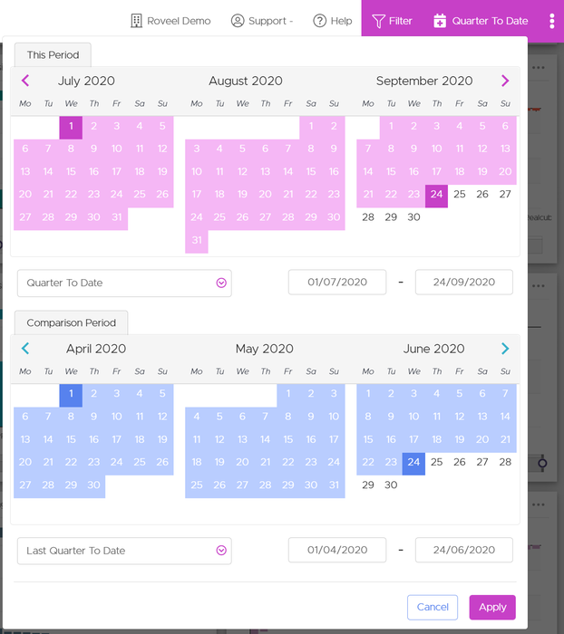Select the Comparison Period tab
The height and width of the screenshot is (634, 564).
click(71, 323)
